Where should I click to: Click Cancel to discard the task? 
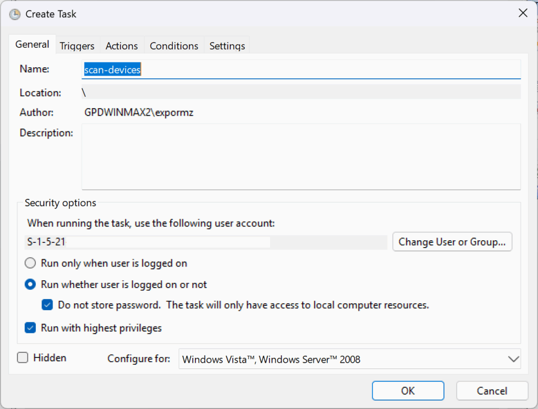click(x=492, y=391)
